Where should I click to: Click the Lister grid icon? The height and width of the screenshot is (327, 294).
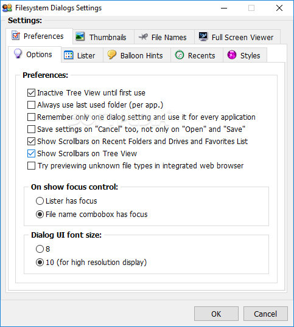click(x=69, y=55)
